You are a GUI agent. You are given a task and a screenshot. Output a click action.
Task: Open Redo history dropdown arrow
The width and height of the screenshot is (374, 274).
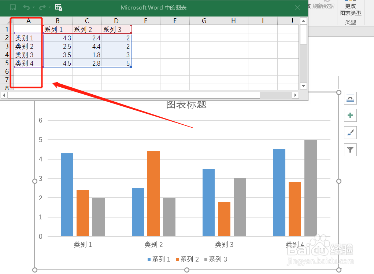pyautogui.click(x=49, y=7)
